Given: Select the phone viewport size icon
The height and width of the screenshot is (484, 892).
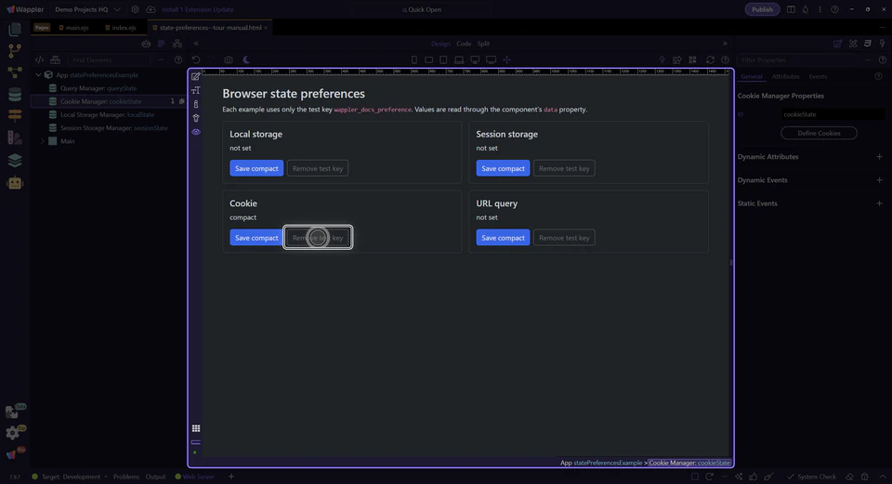Looking at the screenshot, I should 414,59.
